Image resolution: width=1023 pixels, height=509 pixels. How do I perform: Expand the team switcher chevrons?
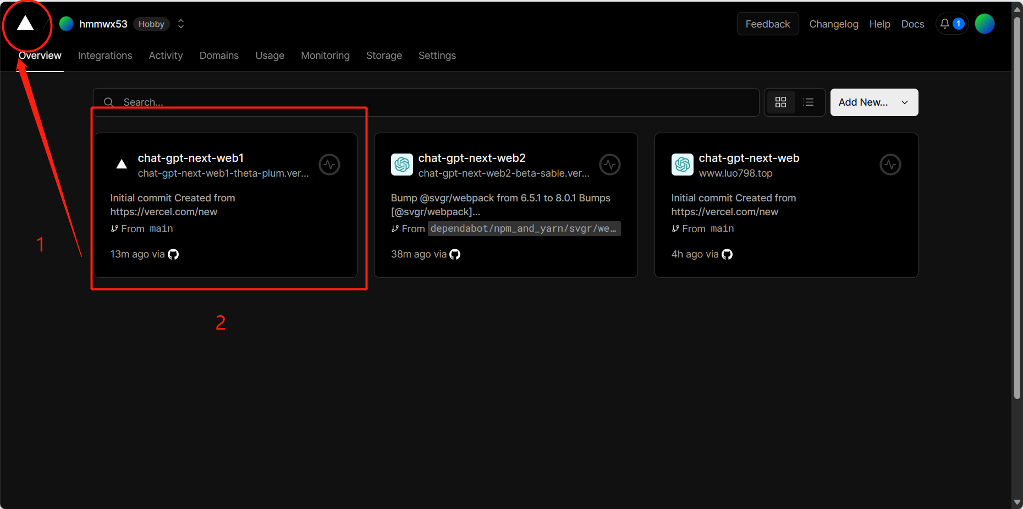tap(181, 24)
